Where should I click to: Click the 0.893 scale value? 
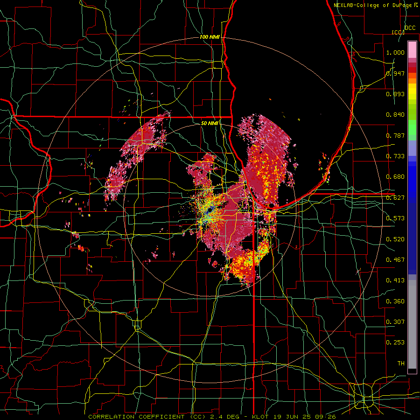pos(395,94)
